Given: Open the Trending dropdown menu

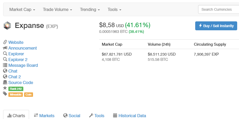Looking at the screenshot, I should click(x=90, y=10).
